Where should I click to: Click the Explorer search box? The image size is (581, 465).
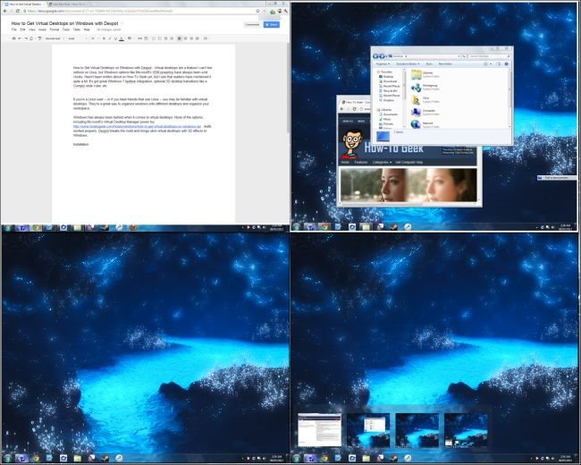489,56
